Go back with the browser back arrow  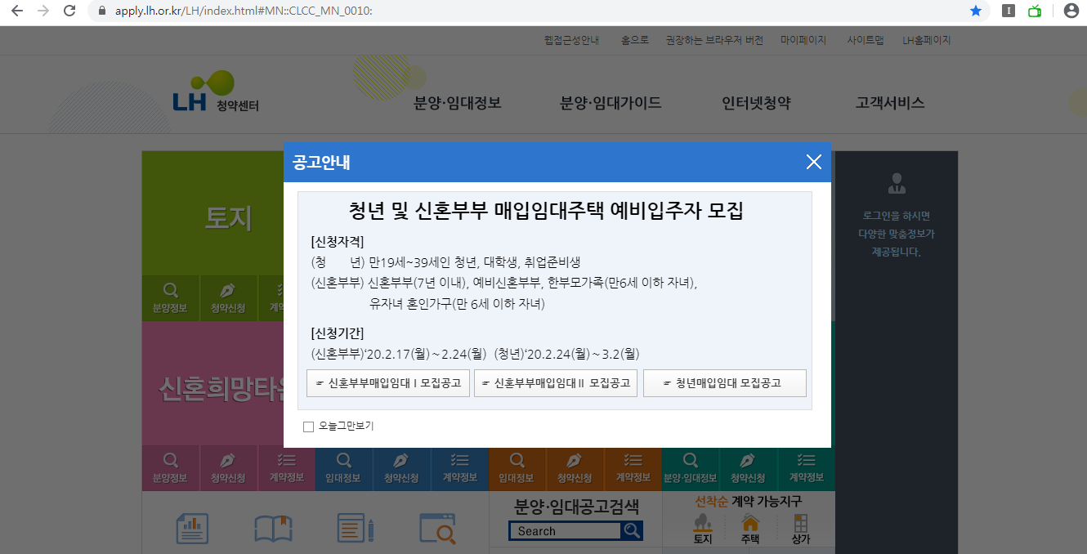17,11
